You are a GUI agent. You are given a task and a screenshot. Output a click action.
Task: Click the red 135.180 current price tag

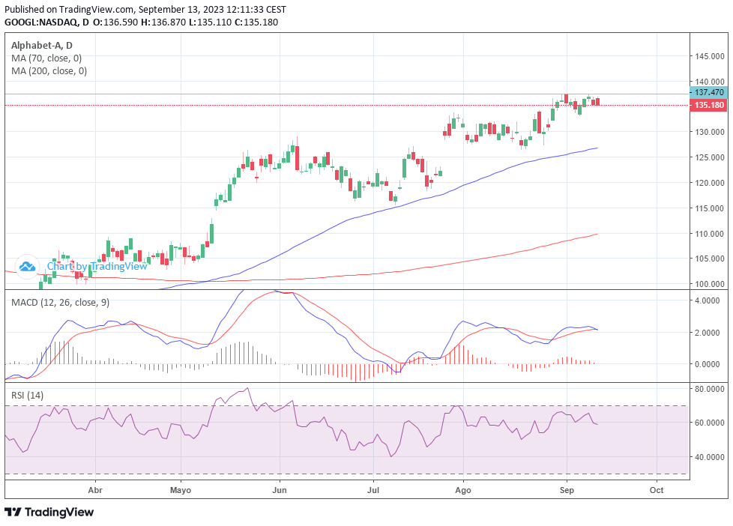point(709,105)
